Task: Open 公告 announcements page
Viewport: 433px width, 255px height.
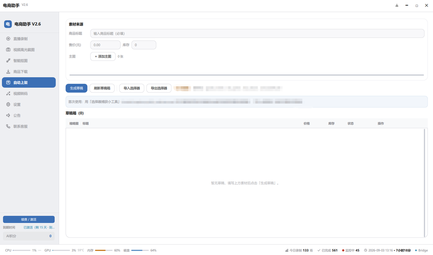Action: tap(29, 116)
